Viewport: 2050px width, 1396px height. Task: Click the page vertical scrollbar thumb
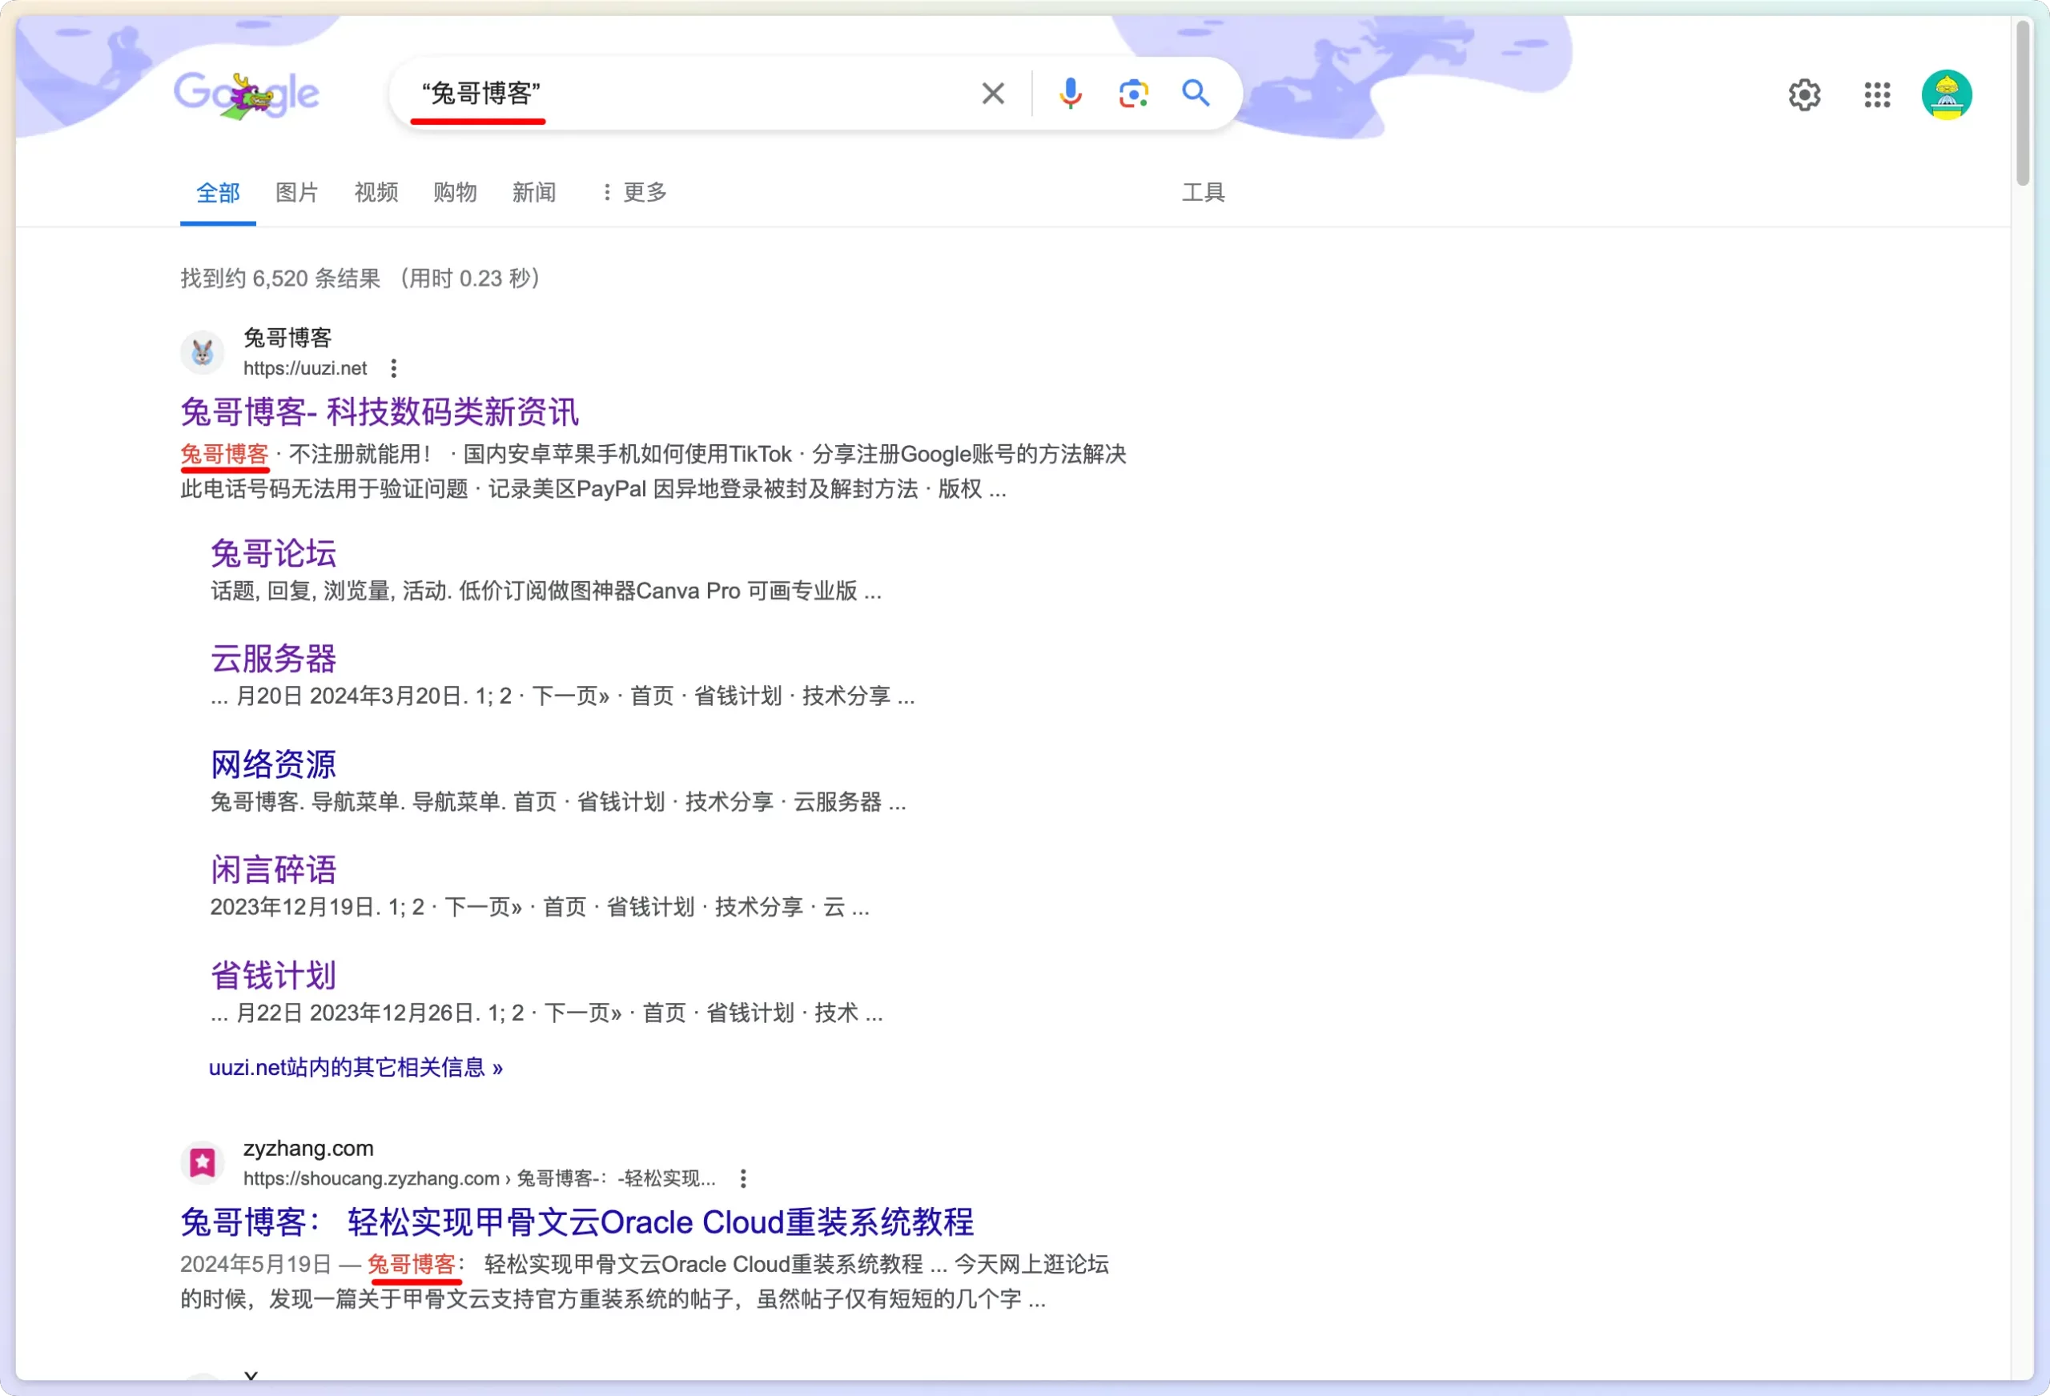[x=2023, y=102]
